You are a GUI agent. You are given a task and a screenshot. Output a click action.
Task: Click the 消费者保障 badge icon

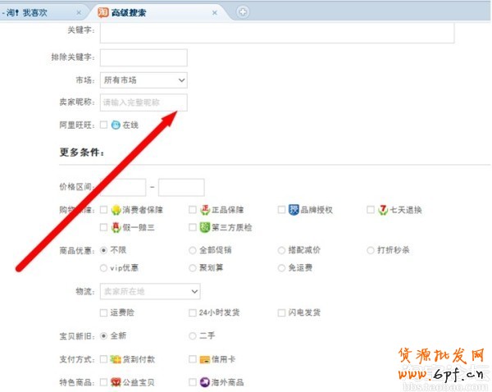pyautogui.click(x=116, y=210)
